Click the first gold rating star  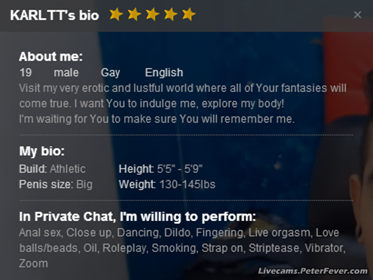click(x=116, y=14)
